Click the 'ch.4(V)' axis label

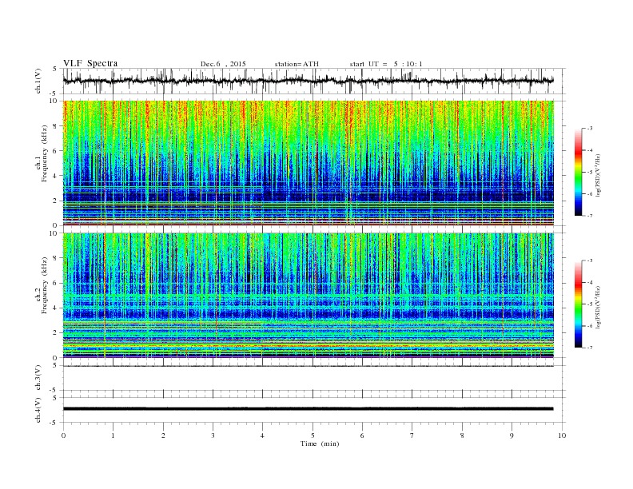coord(38,411)
